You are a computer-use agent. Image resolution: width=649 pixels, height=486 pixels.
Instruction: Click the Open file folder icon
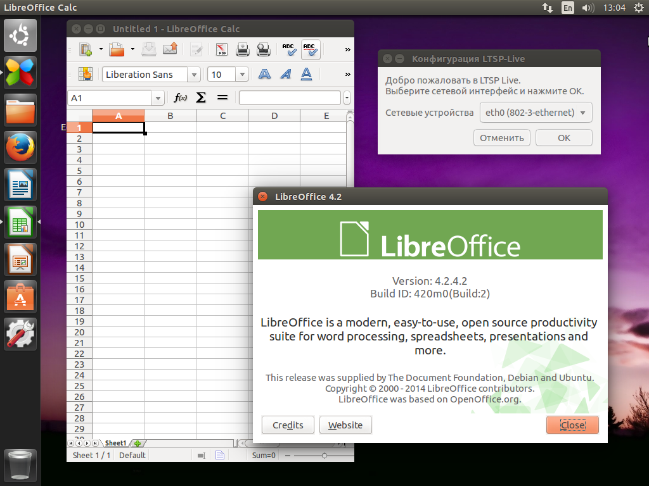click(x=117, y=49)
